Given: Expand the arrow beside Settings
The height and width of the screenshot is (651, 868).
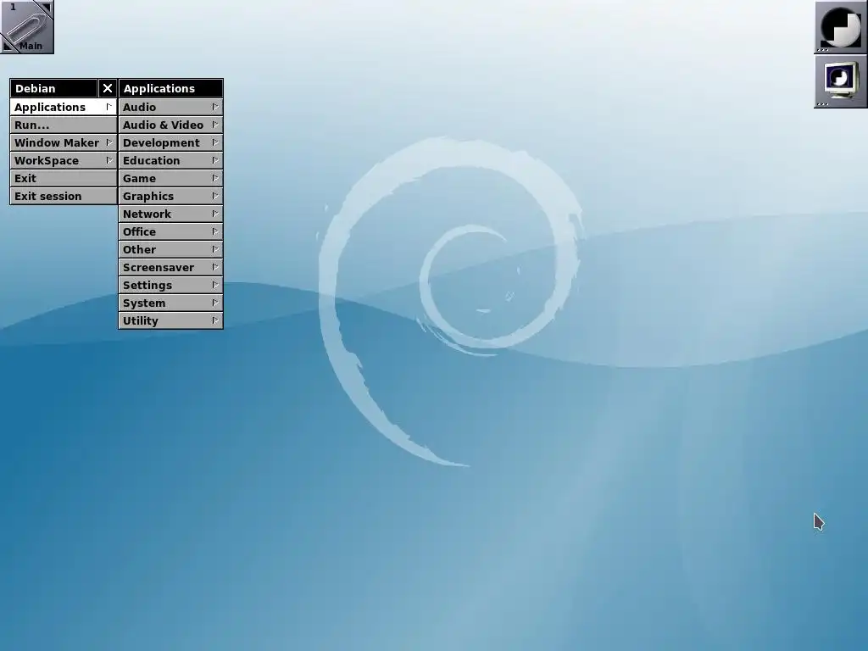Looking at the screenshot, I should 215,285.
